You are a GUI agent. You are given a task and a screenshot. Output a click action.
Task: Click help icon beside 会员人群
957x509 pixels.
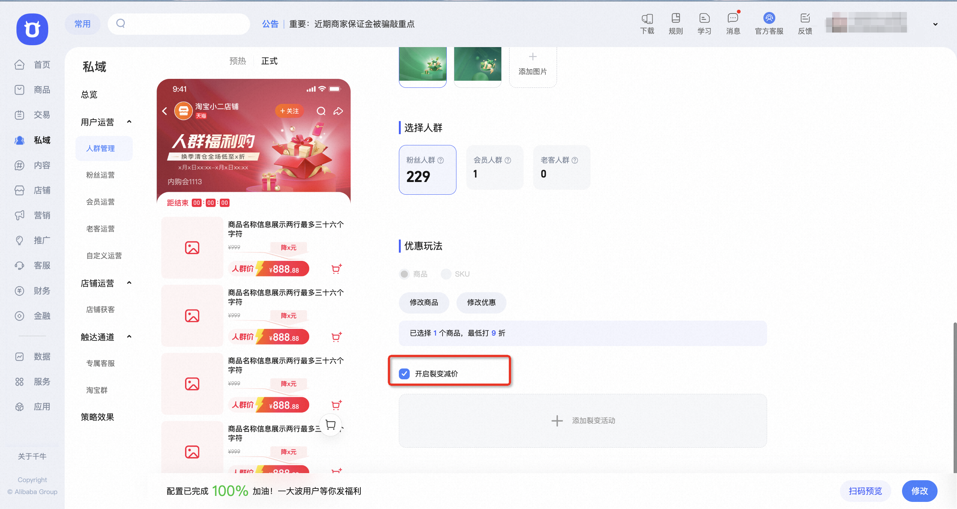coord(508,160)
